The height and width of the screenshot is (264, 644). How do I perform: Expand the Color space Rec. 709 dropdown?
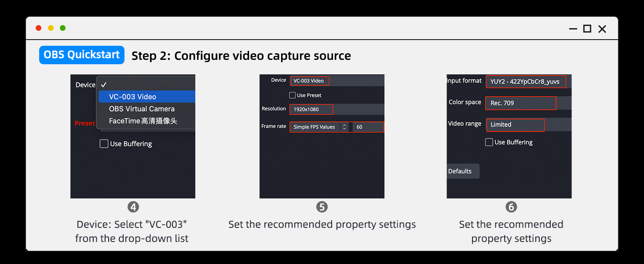click(x=520, y=103)
